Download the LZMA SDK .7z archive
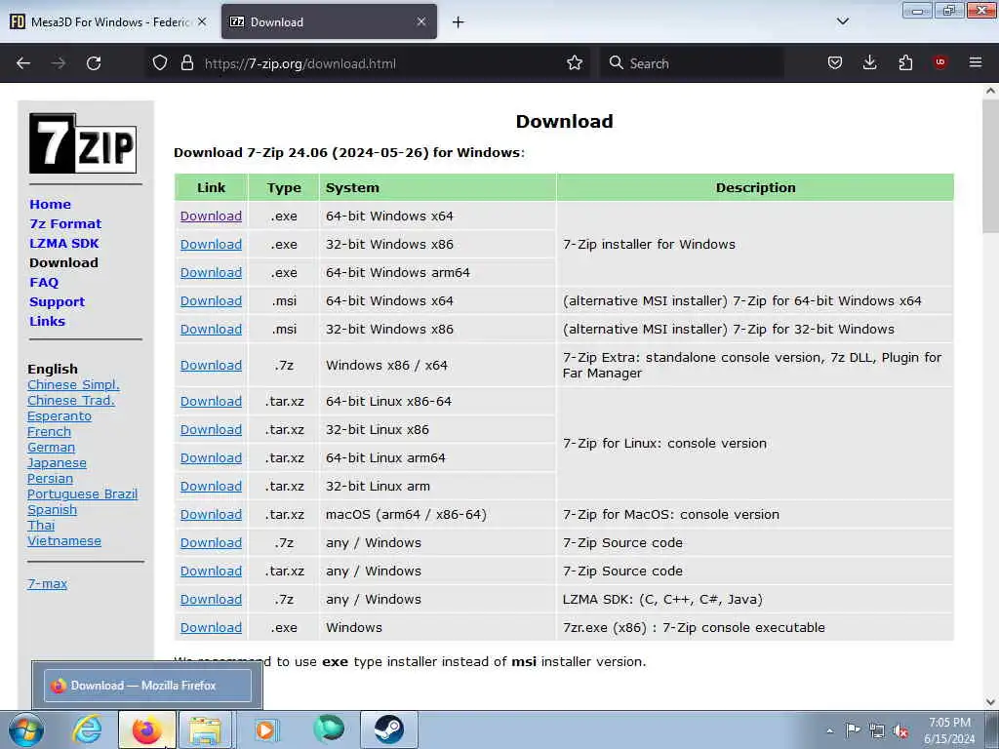999x749 pixels. (x=211, y=600)
